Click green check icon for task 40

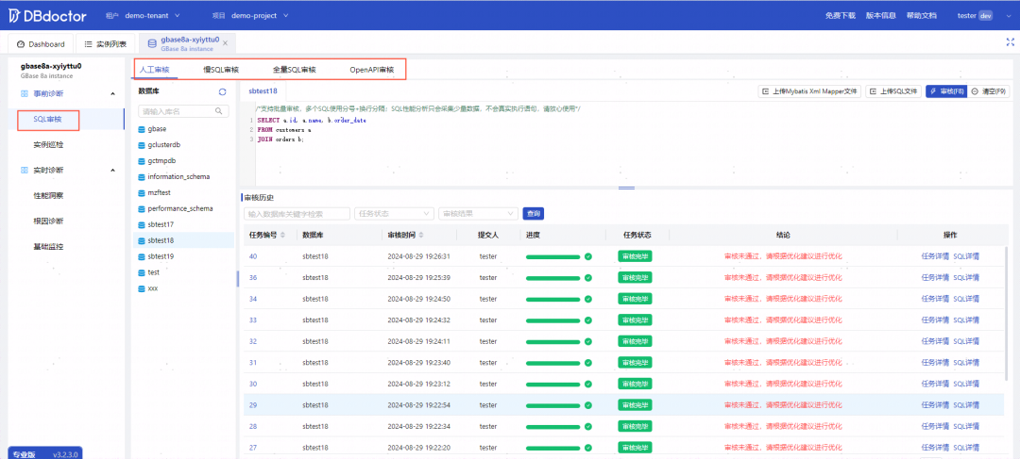pos(588,256)
